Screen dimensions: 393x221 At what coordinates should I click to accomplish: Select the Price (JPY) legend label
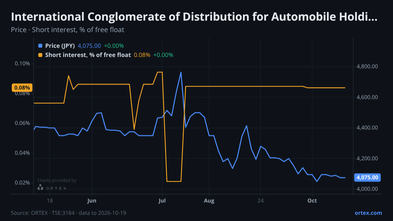click(x=60, y=46)
